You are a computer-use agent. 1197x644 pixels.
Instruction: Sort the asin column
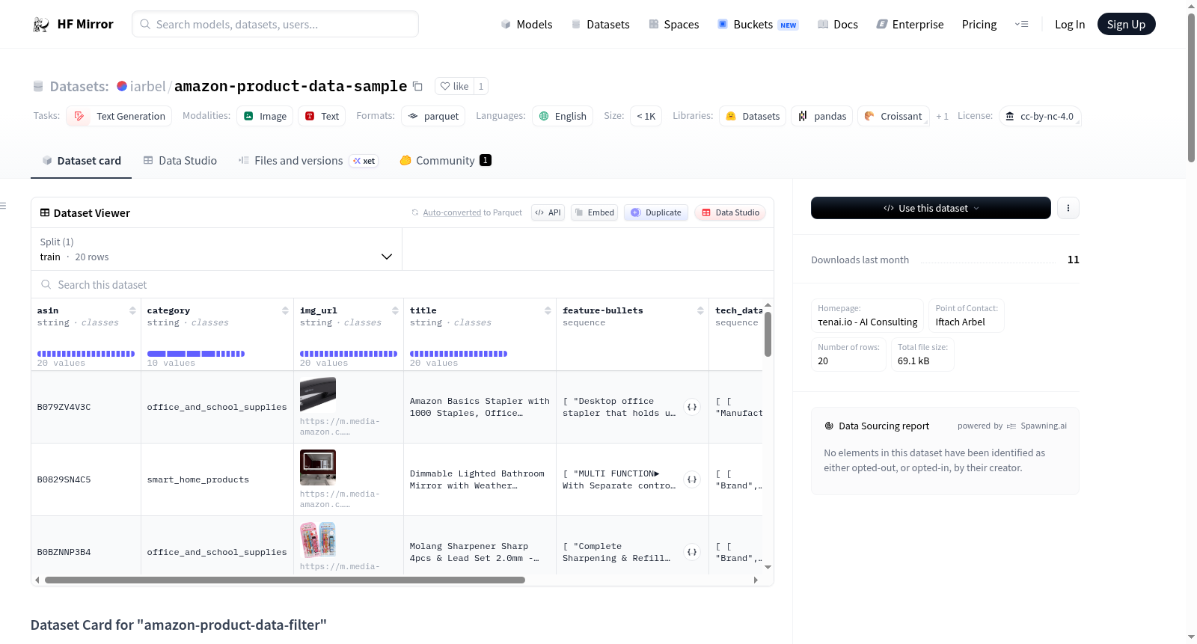click(132, 310)
